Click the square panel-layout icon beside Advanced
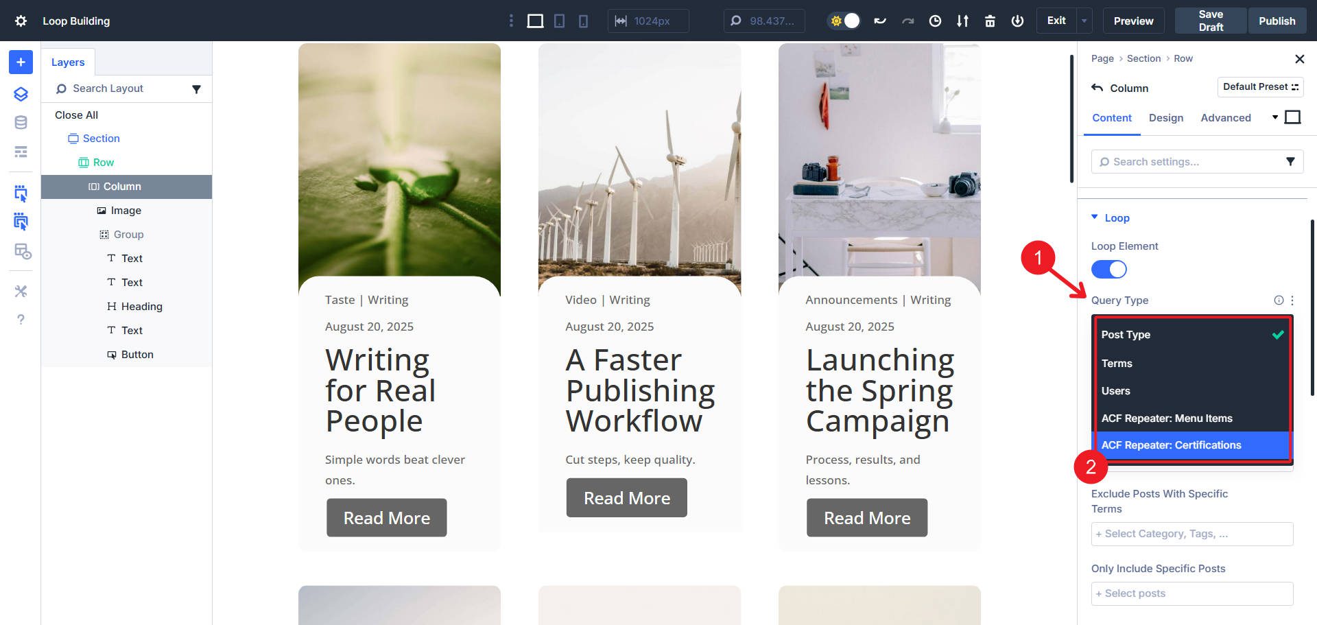 pos(1292,117)
